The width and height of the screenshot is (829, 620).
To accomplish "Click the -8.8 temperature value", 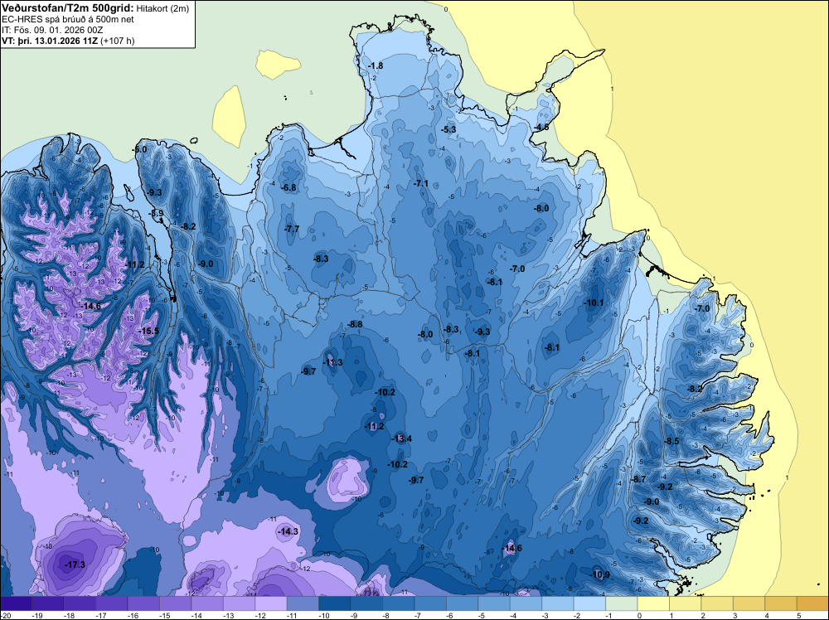I will [x=356, y=325].
